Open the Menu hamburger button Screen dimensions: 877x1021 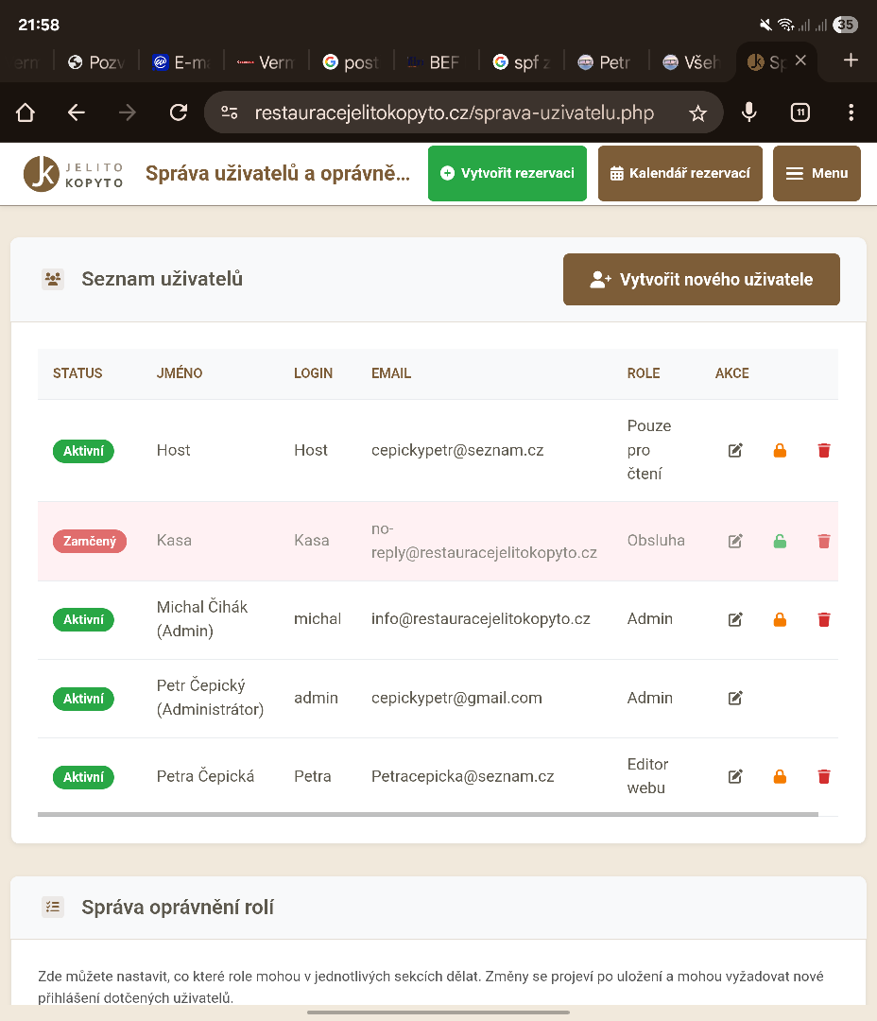[817, 173]
